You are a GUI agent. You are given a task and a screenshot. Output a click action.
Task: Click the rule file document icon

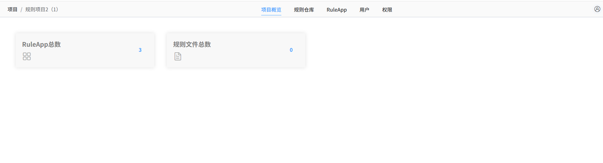click(178, 56)
